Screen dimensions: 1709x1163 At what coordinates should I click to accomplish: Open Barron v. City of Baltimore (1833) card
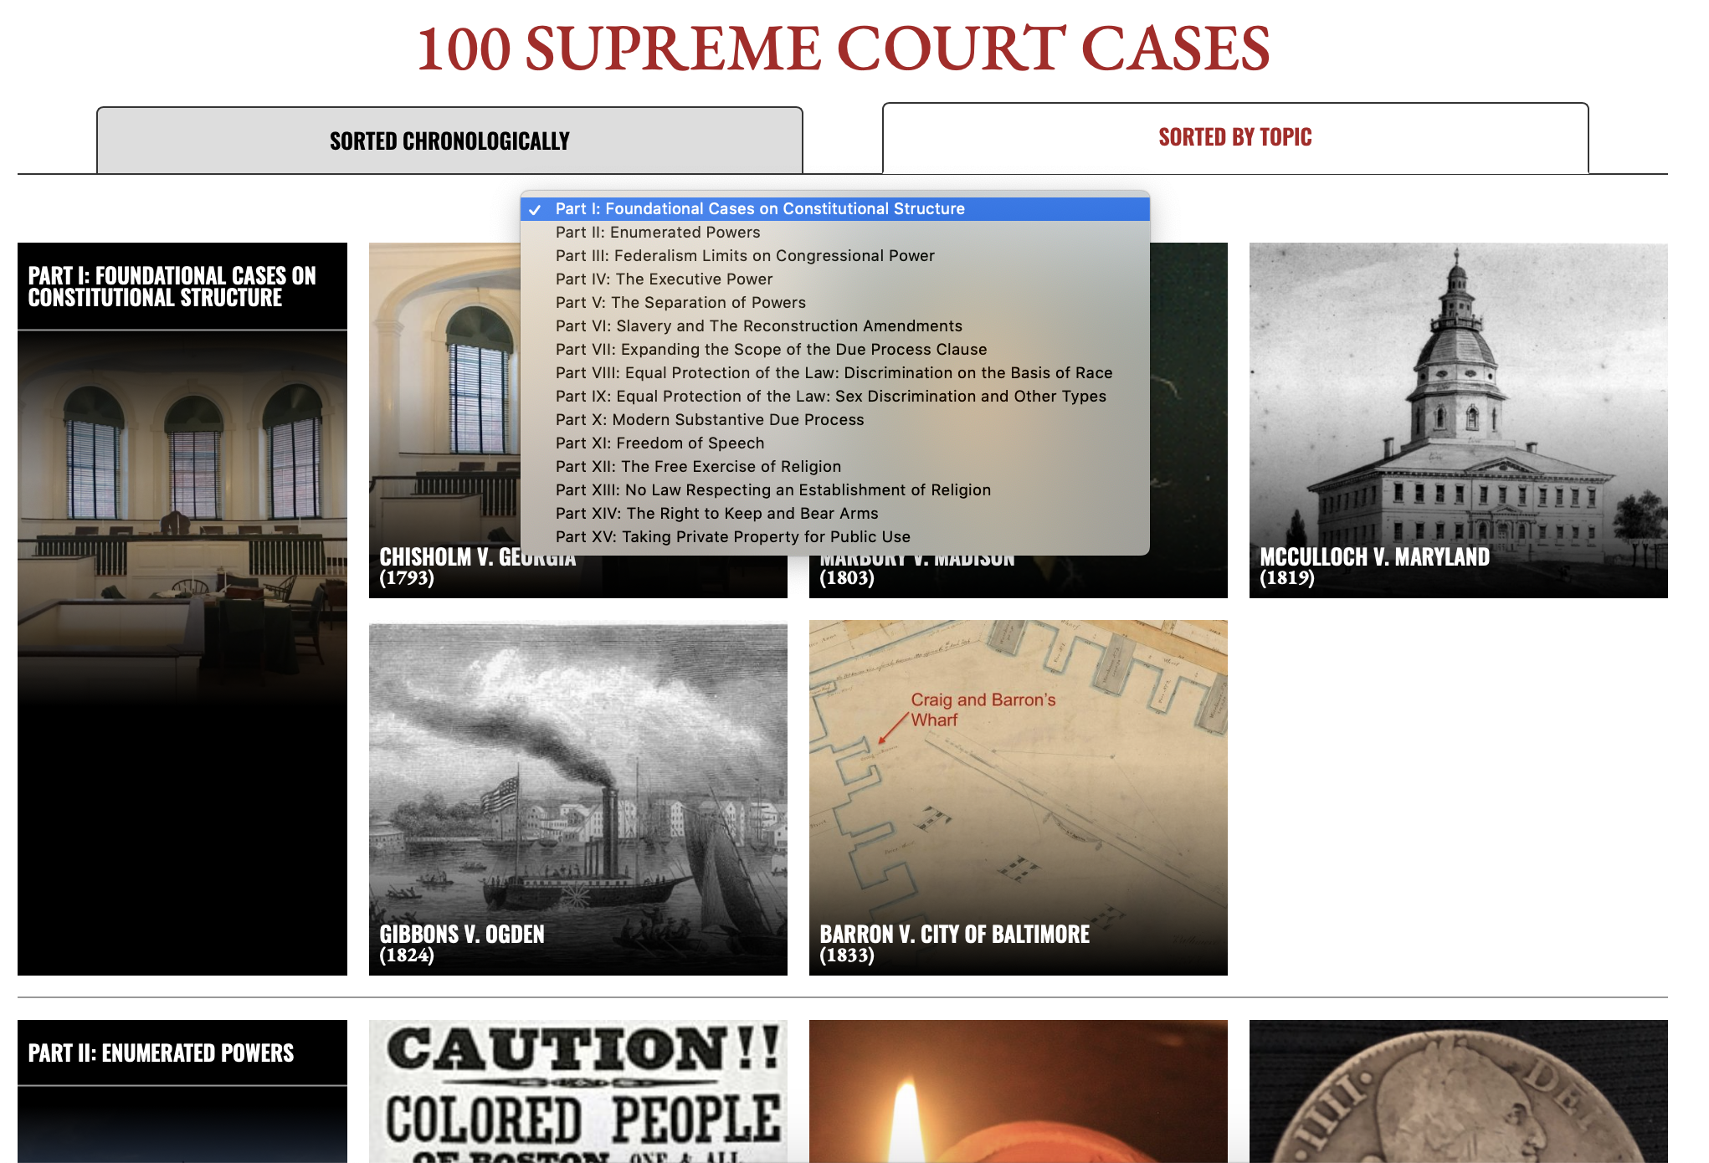point(1018,797)
